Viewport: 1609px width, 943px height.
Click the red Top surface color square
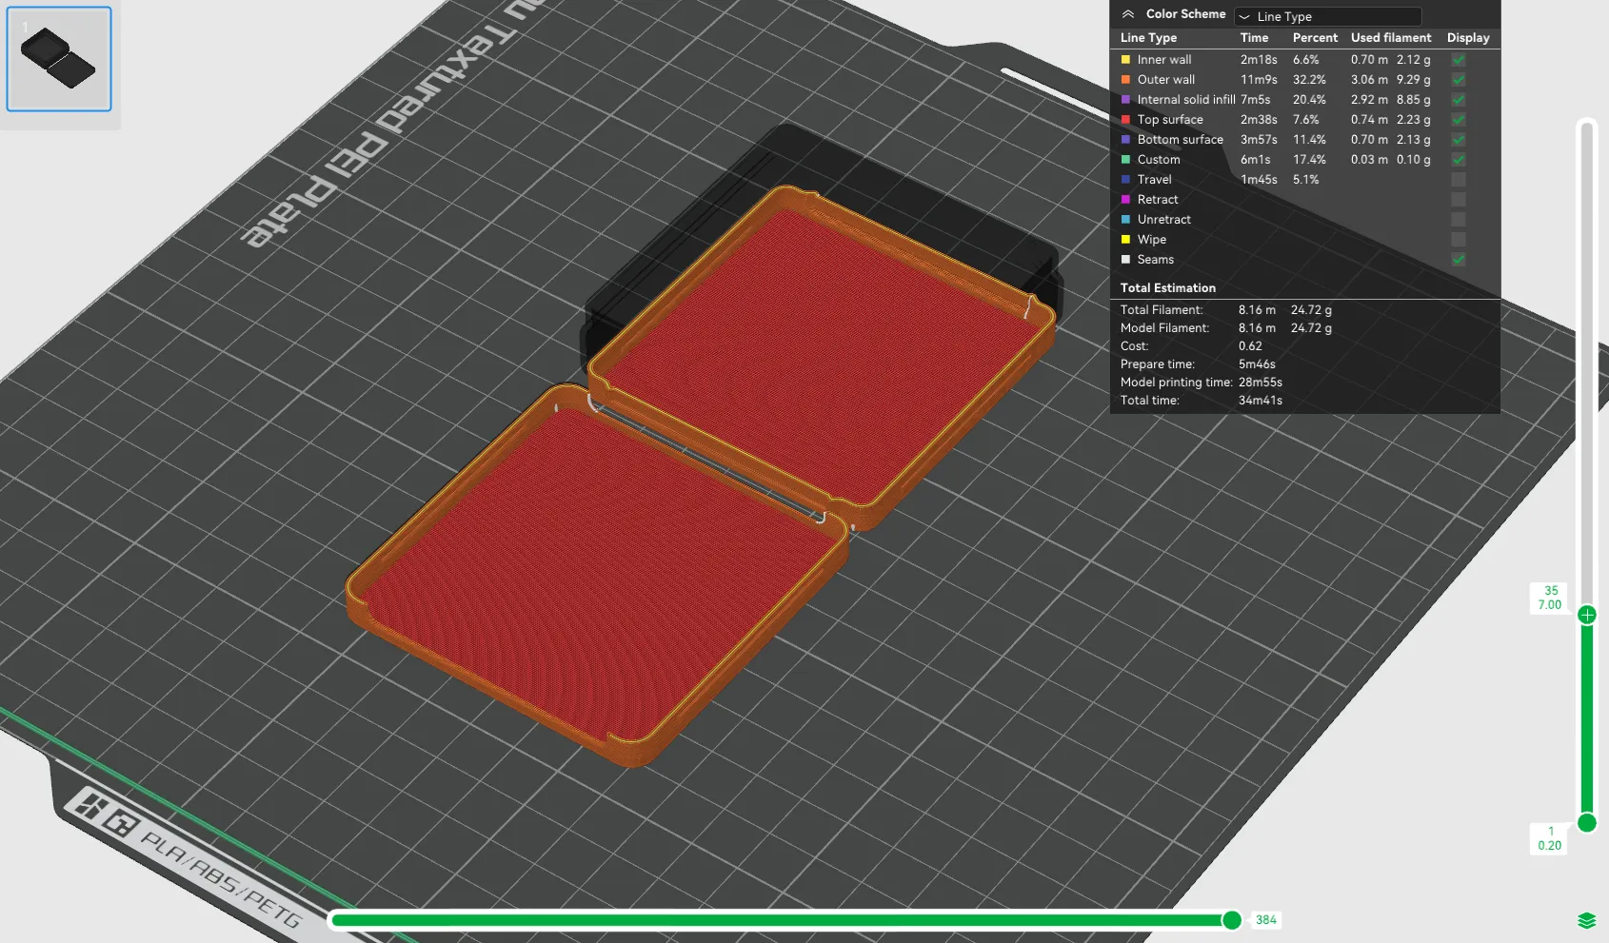pos(1126,120)
